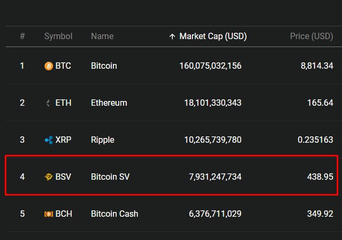
Task: Select the BSV symbol in highlighted row
Action: pyautogui.click(x=63, y=177)
